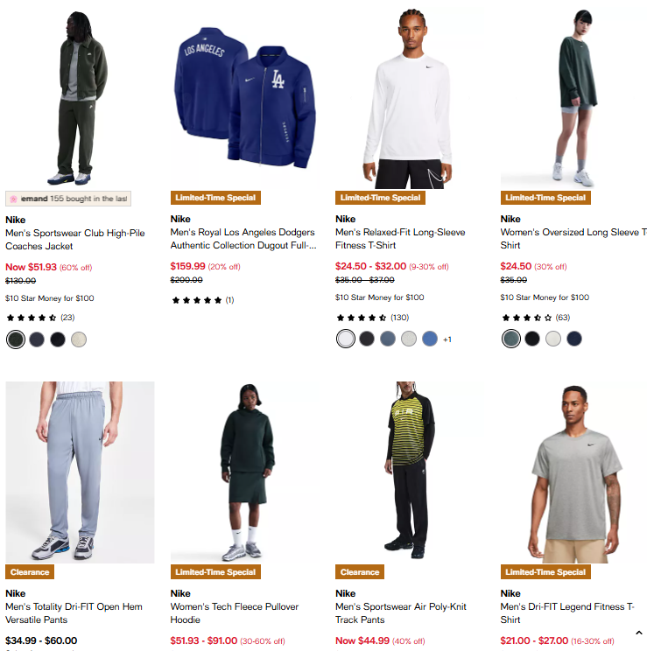The width and height of the screenshot is (647, 651).
Task: Select black swatch on Women's Oversized T-Shirt
Action: click(x=532, y=339)
